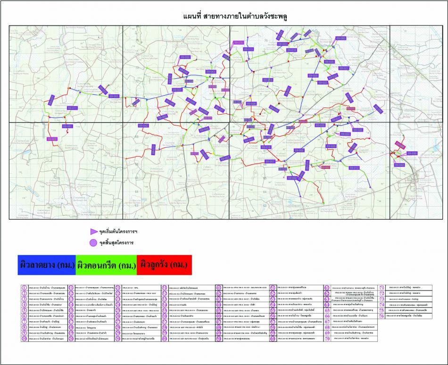Click numbered circle 76 in the last column
This screenshot has height=365, width=448.
coord(382,316)
